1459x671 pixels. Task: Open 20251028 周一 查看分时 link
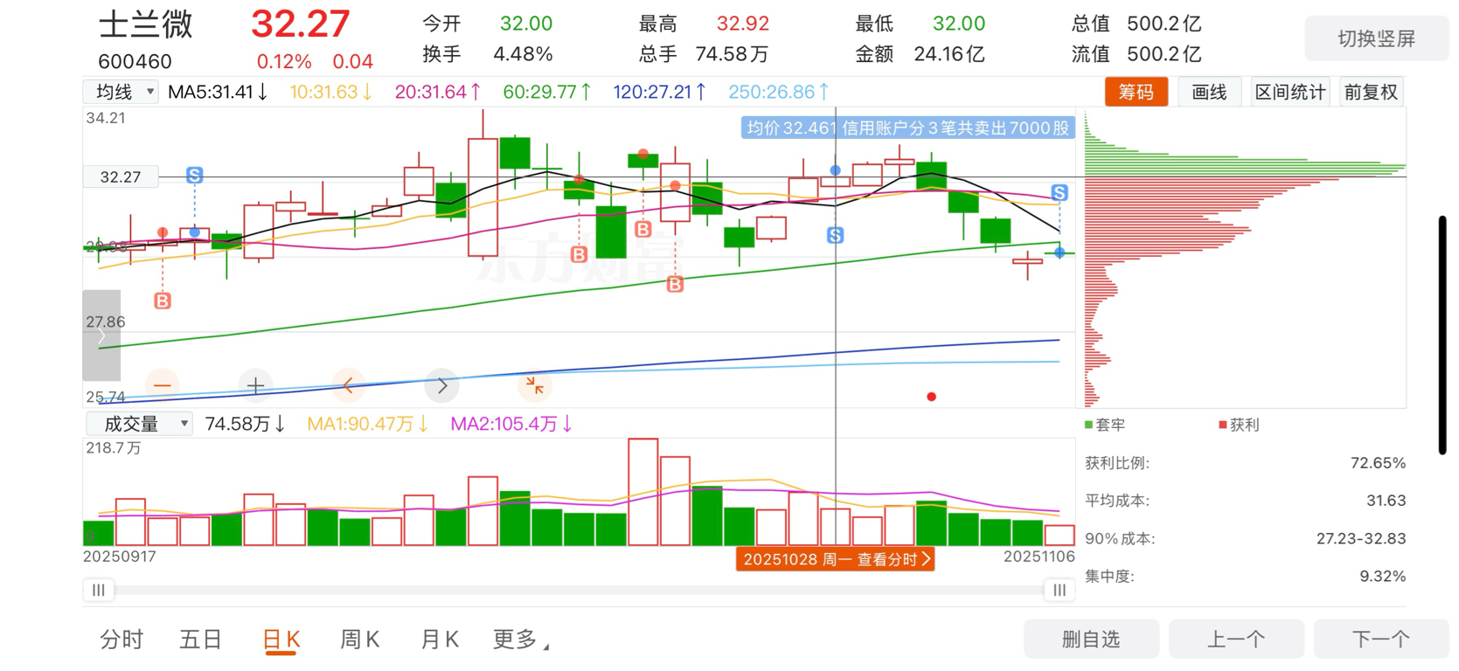[x=836, y=559]
